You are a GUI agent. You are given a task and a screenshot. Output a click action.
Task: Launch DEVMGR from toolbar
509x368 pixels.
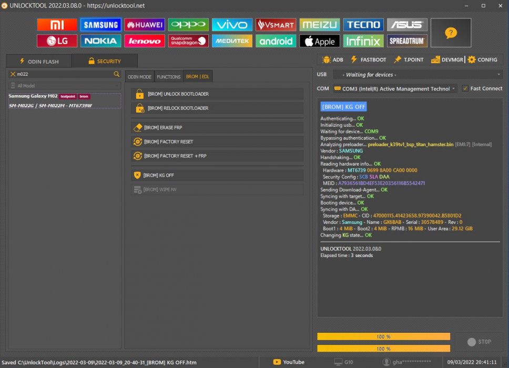point(447,60)
